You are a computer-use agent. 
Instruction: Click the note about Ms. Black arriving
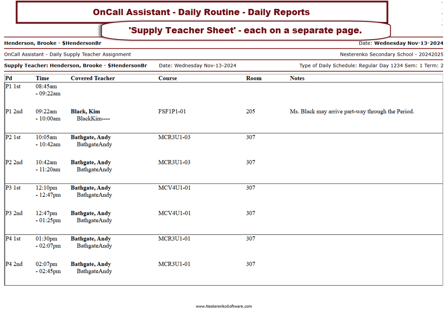352,112
